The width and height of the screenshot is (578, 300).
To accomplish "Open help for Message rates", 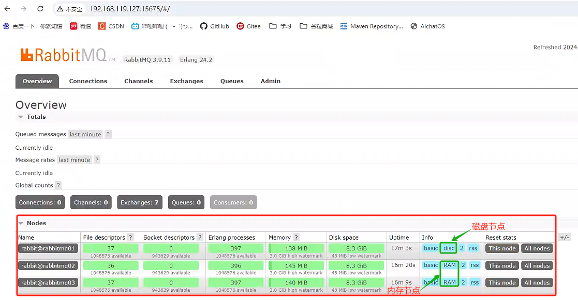I will click(97, 160).
